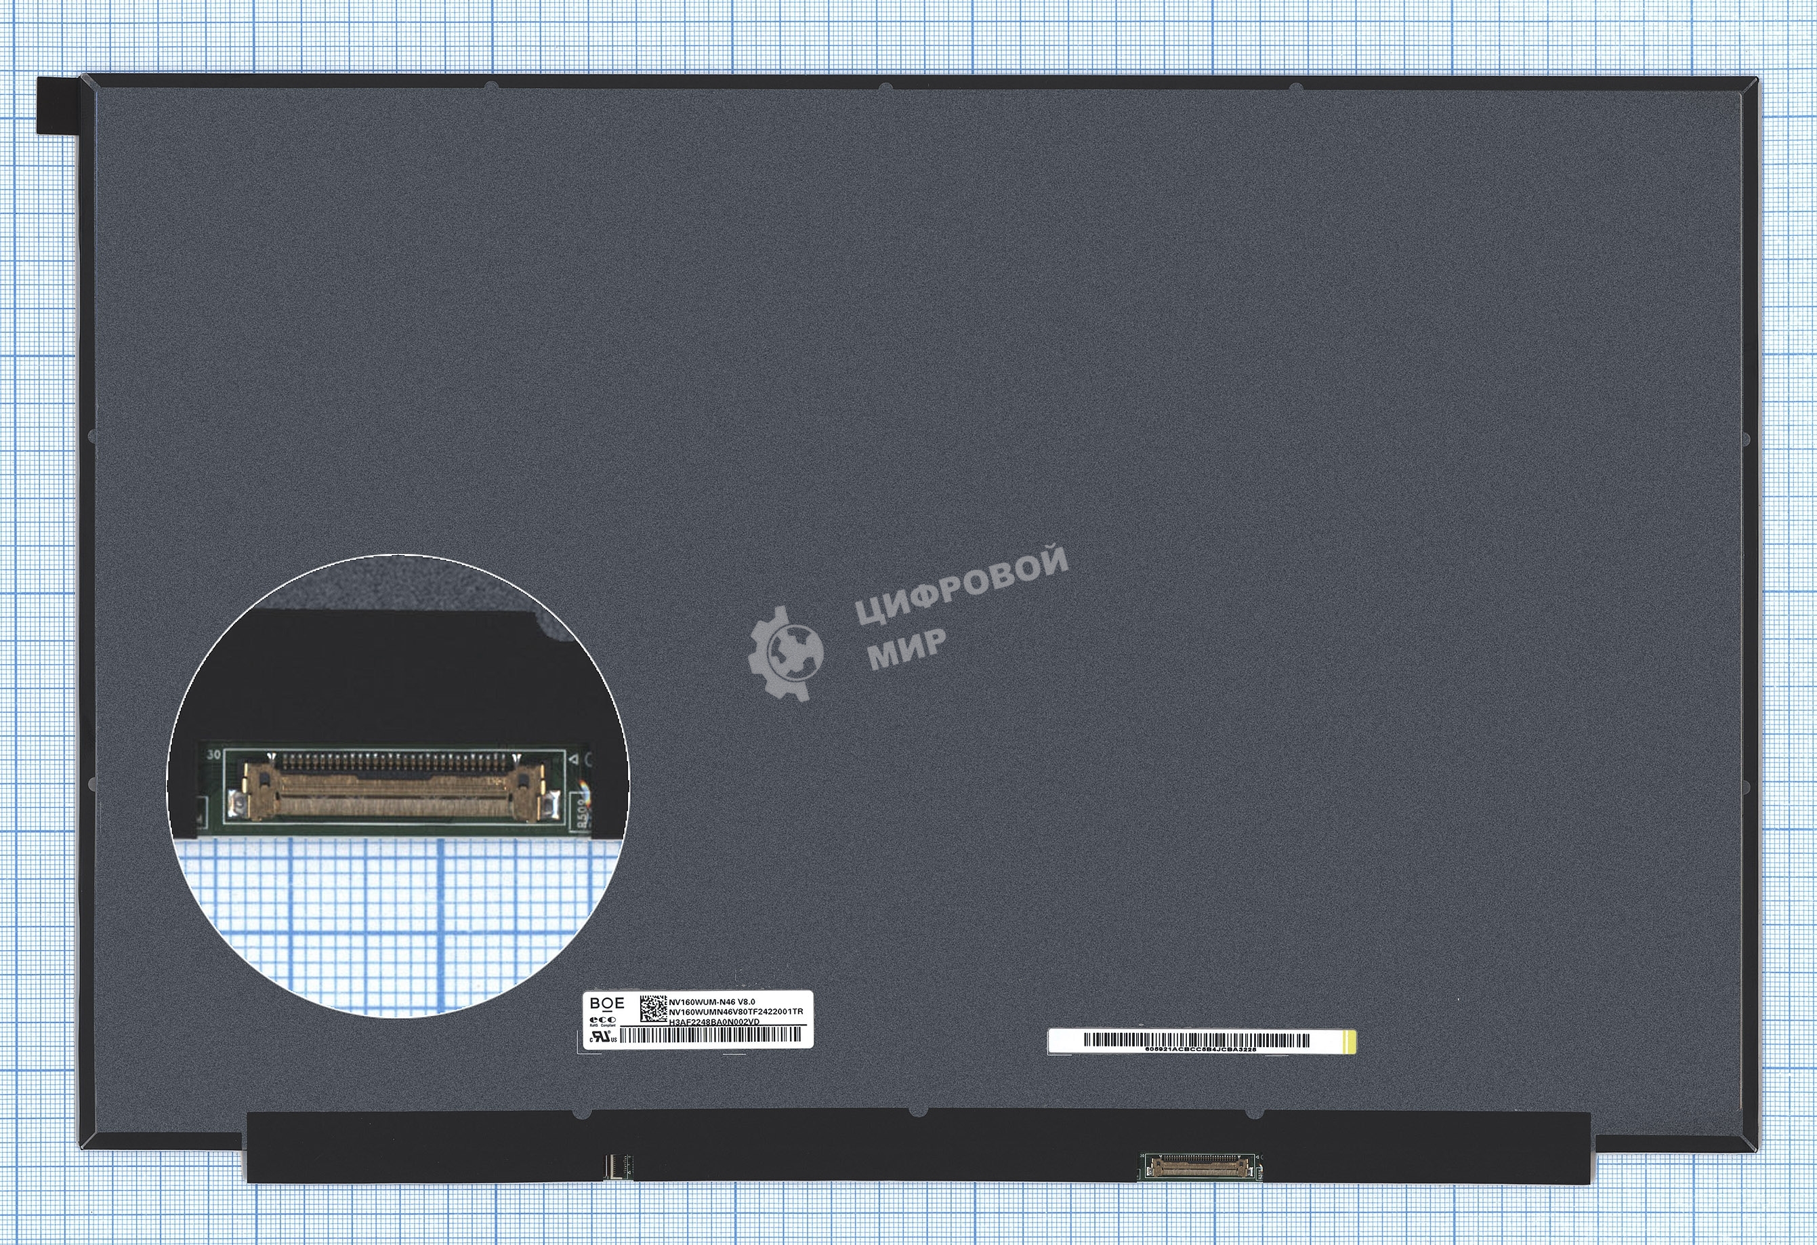Click the NV160WUMN46V80TF2422001TR text line
This screenshot has width=1817, height=1245.
point(736,1012)
